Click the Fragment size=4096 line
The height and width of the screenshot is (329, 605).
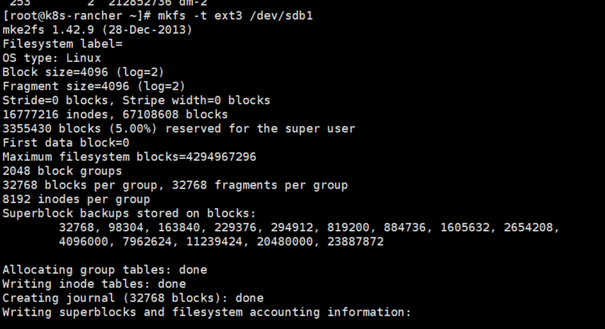click(94, 87)
